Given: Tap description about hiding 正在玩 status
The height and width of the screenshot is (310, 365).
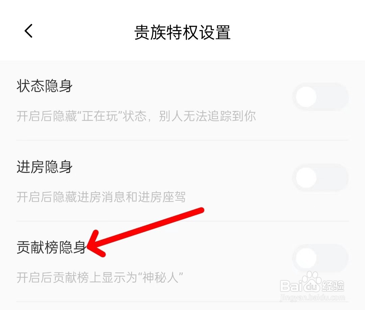Looking at the screenshot, I should [136, 116].
